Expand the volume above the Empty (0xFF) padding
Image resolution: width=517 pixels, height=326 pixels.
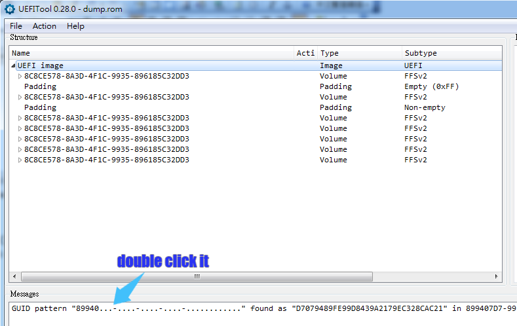[20, 77]
